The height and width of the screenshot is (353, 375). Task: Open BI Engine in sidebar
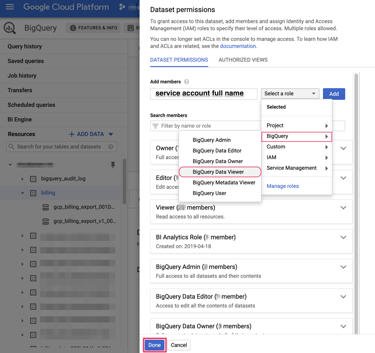(64, 119)
